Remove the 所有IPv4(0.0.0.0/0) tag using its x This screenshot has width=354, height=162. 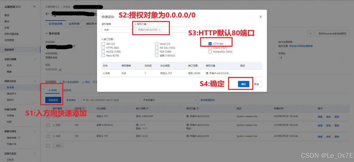(x=159, y=30)
